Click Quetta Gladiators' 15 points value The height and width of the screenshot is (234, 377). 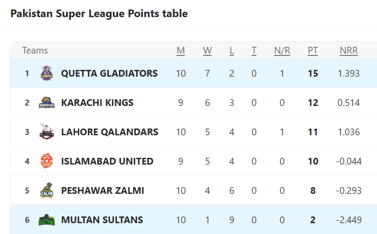(x=313, y=73)
